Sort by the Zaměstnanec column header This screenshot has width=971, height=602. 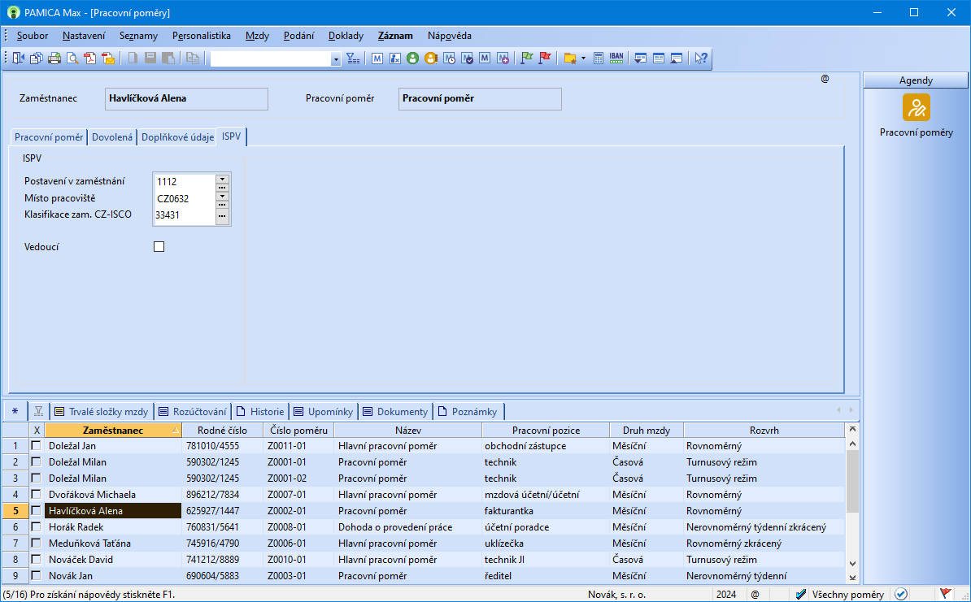pos(113,430)
